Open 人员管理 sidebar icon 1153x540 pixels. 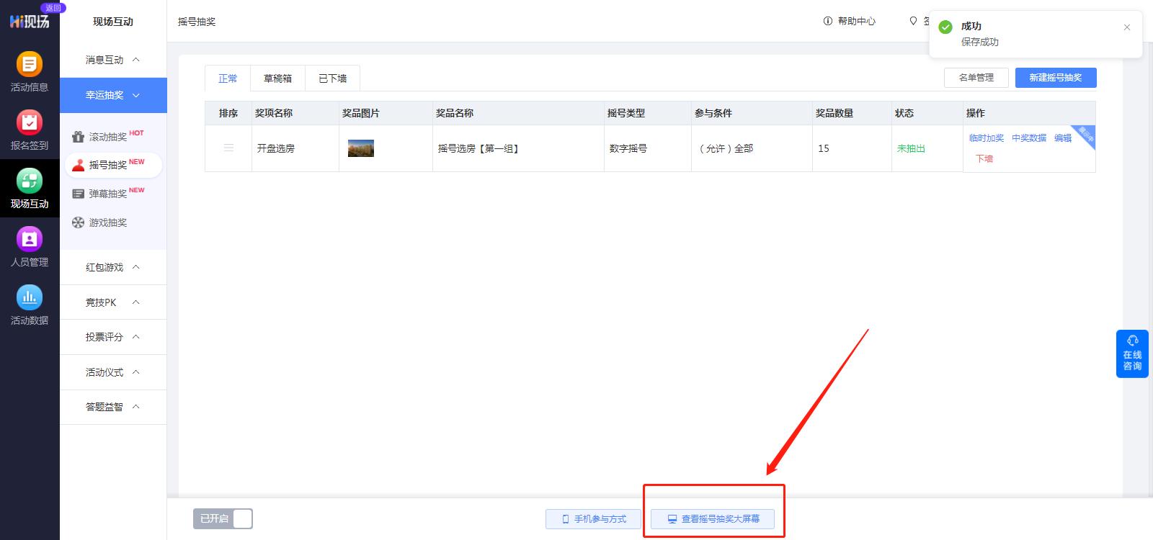[x=30, y=239]
